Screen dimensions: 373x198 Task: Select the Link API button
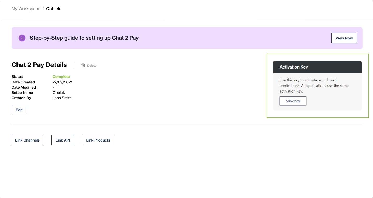click(63, 140)
